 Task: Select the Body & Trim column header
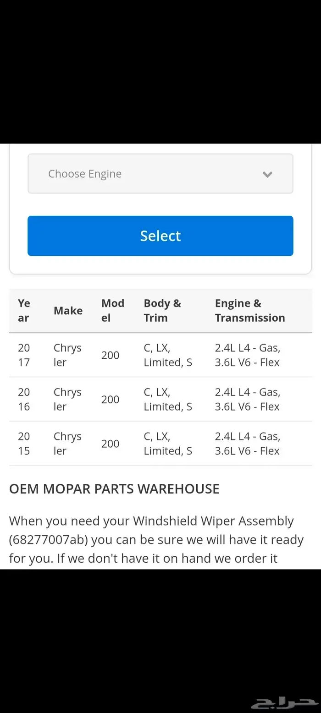point(162,310)
